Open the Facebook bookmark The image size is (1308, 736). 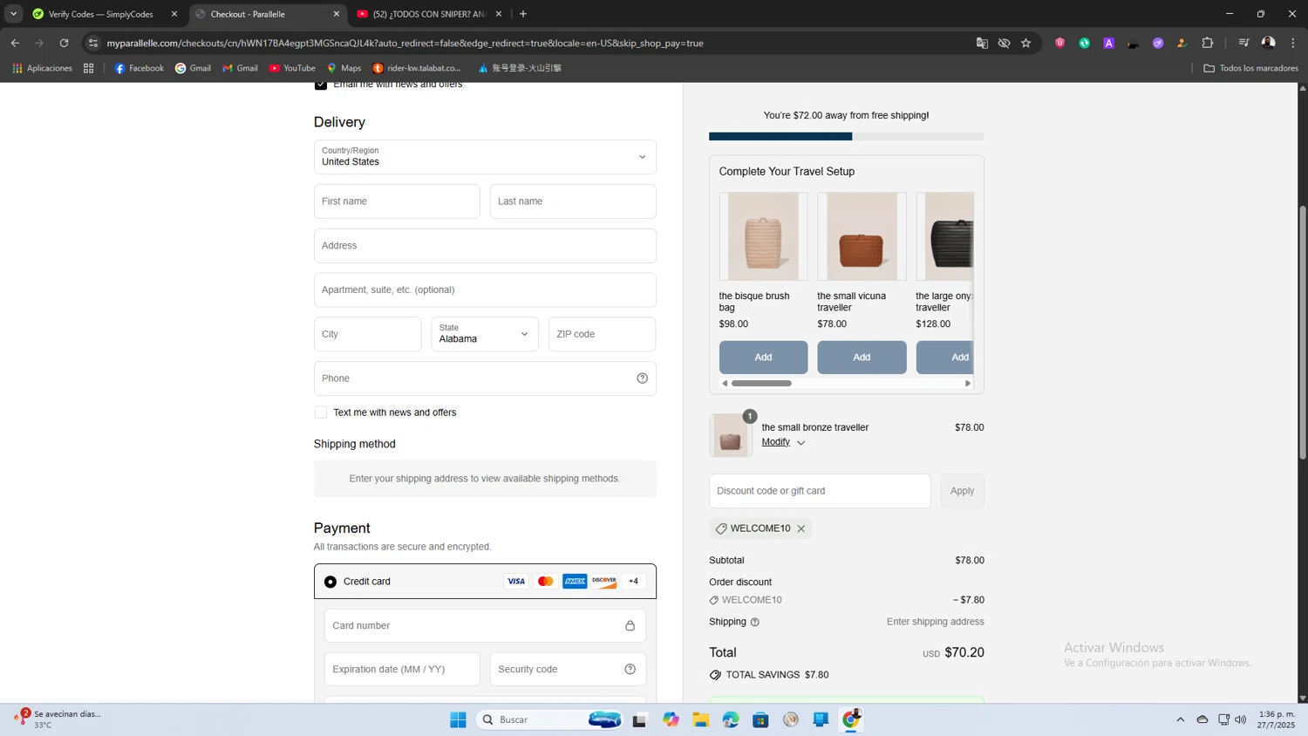[140, 68]
